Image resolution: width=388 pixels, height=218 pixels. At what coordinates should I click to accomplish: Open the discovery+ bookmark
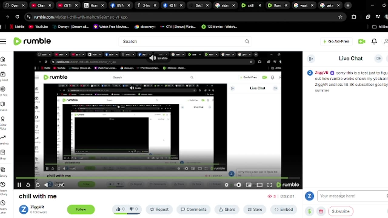[x=145, y=27]
